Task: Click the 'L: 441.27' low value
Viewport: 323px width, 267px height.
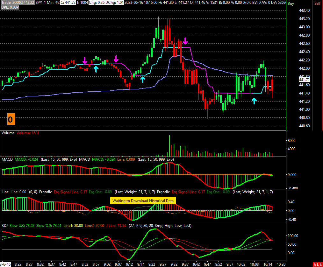Action: point(182,3)
